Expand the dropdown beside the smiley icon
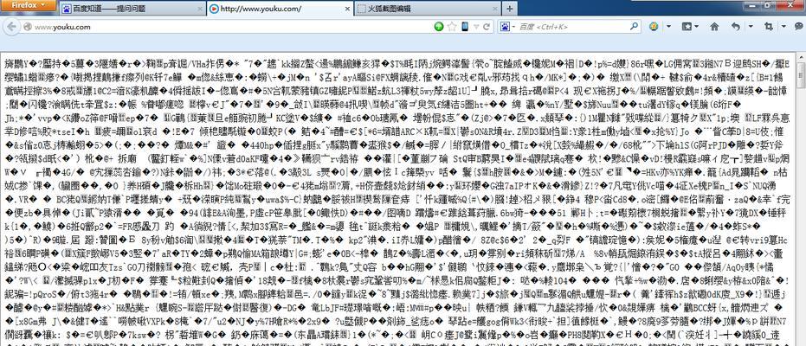Screen dimensions: 806x346 (x=668, y=27)
